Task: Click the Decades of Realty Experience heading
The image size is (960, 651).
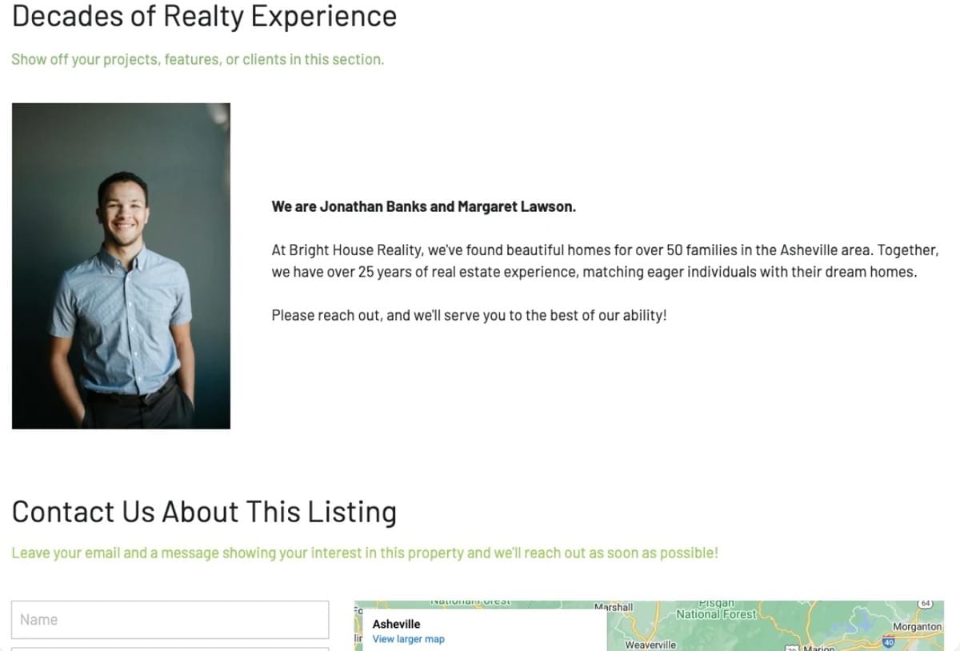Action: coord(204,16)
